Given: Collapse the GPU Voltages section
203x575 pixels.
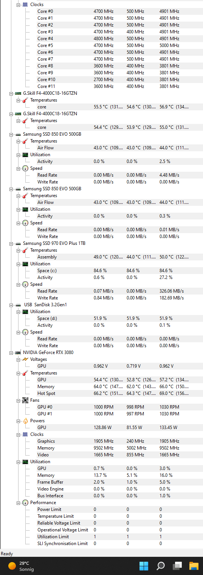Looking at the screenshot, I should pos(18,359).
